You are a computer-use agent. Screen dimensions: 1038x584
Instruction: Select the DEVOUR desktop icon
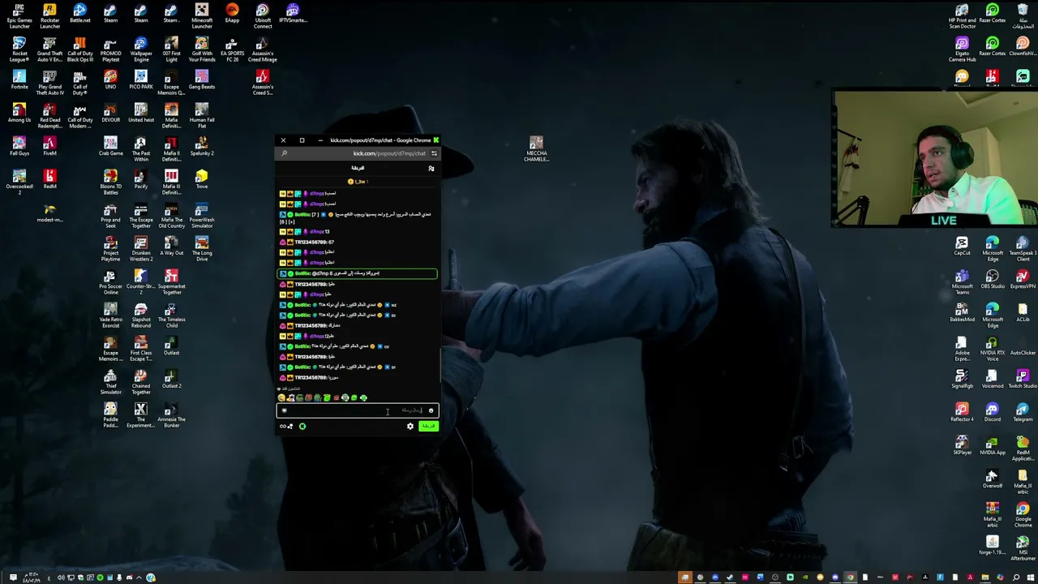pos(110,113)
